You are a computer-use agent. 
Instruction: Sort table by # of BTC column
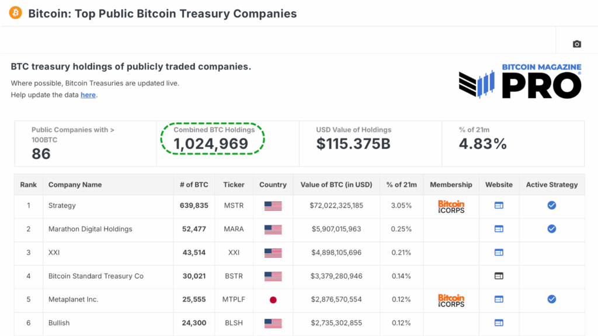pyautogui.click(x=194, y=185)
